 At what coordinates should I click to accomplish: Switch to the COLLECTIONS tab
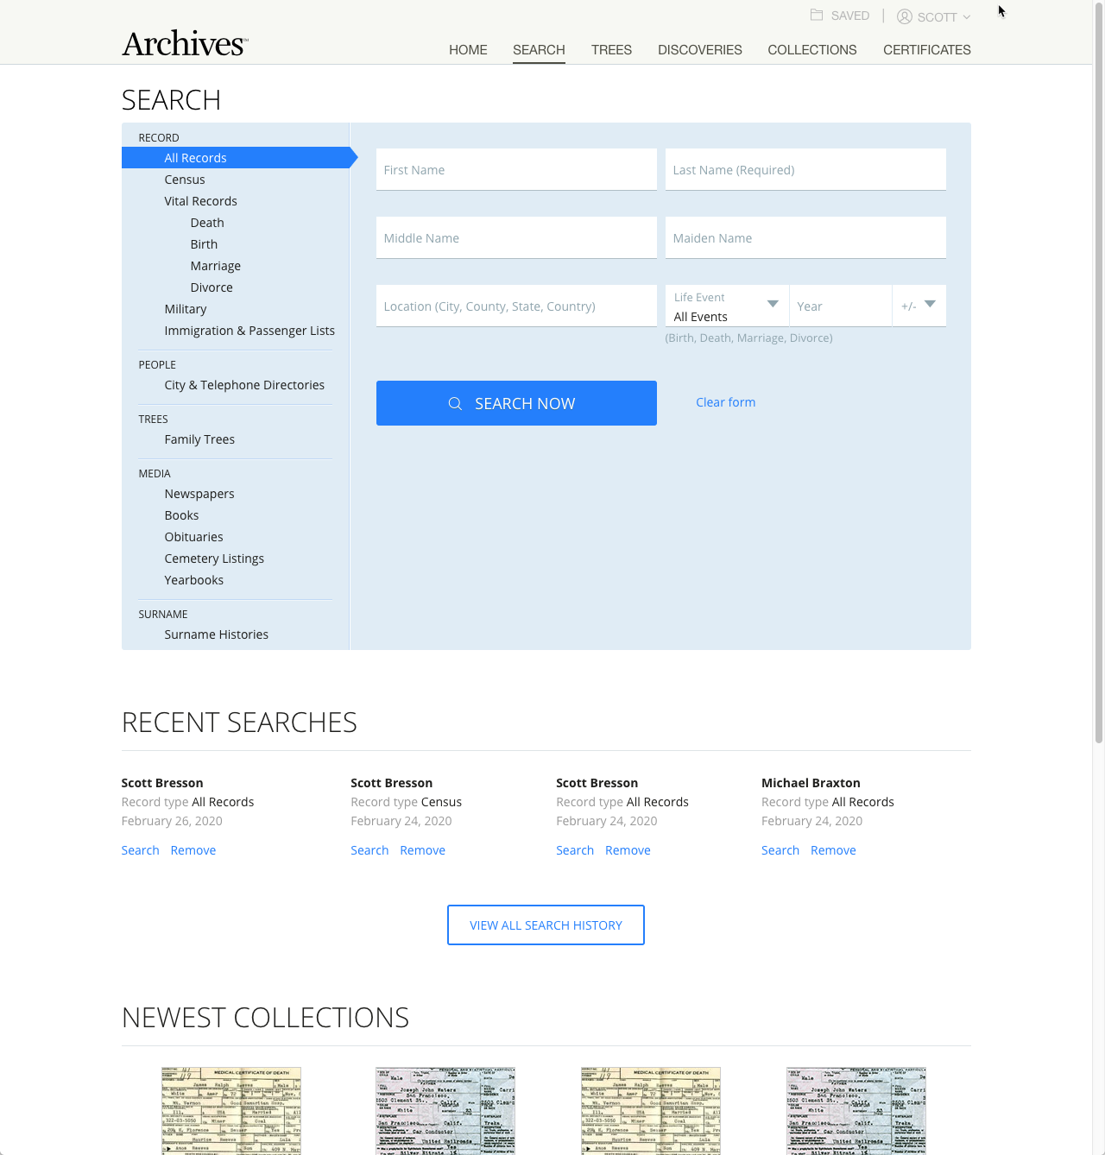coord(812,50)
